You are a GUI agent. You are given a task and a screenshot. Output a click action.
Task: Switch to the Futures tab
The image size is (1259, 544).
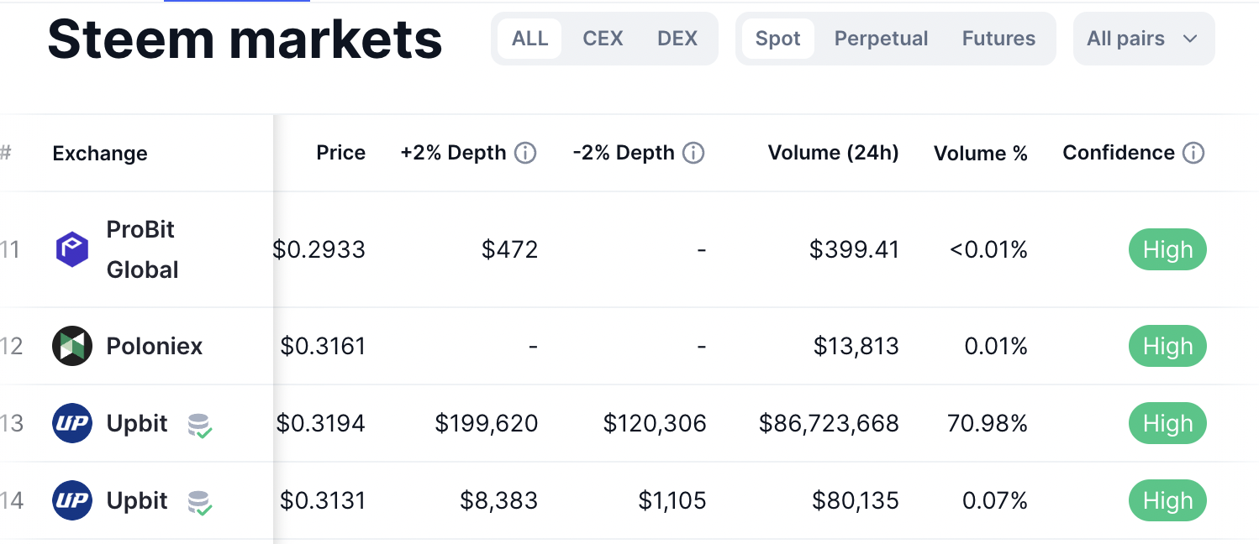point(998,39)
